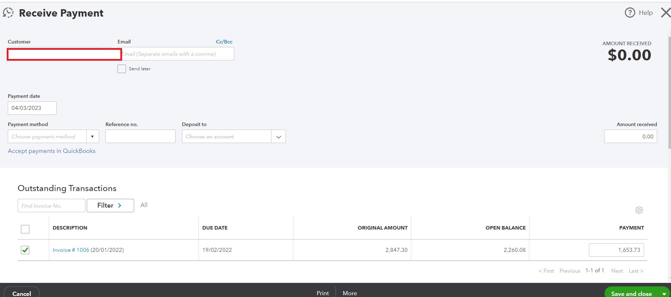Click the Cc/Bcc link
The image size is (671, 297).
[224, 42]
